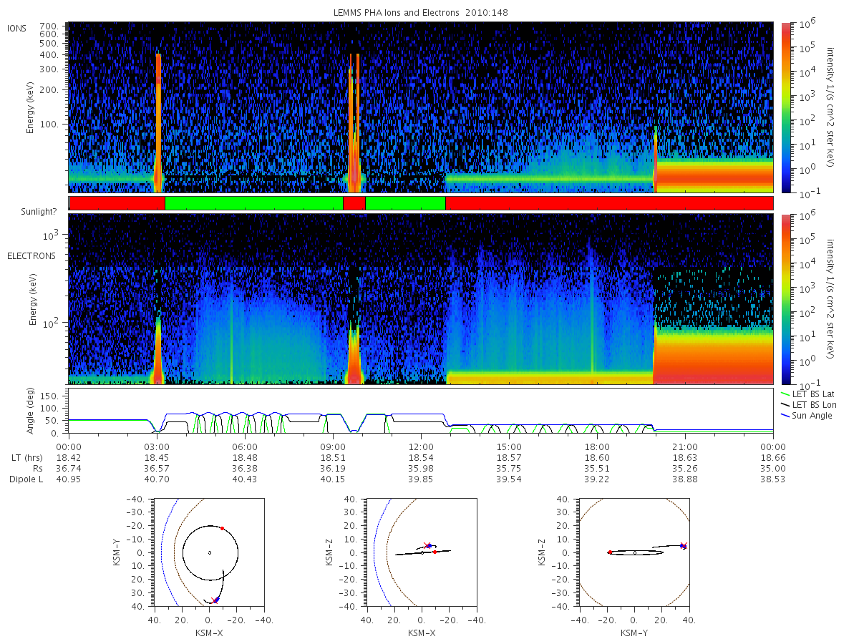Click the Dipole L row label
The image size is (859, 644).
click(x=26, y=479)
